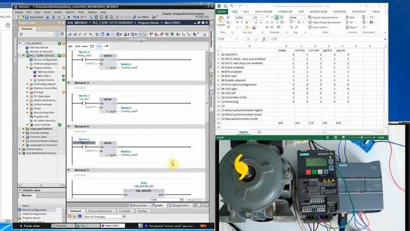Collapse the Network 4 header
The image size is (410, 231).
[x=69, y=126]
